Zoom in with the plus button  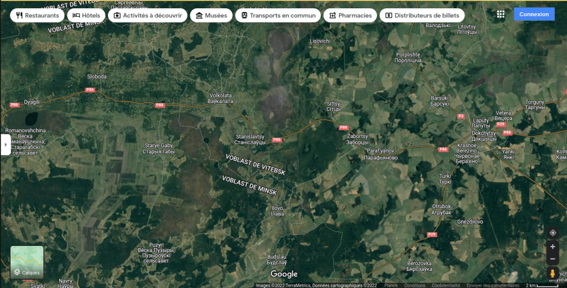pos(552,246)
